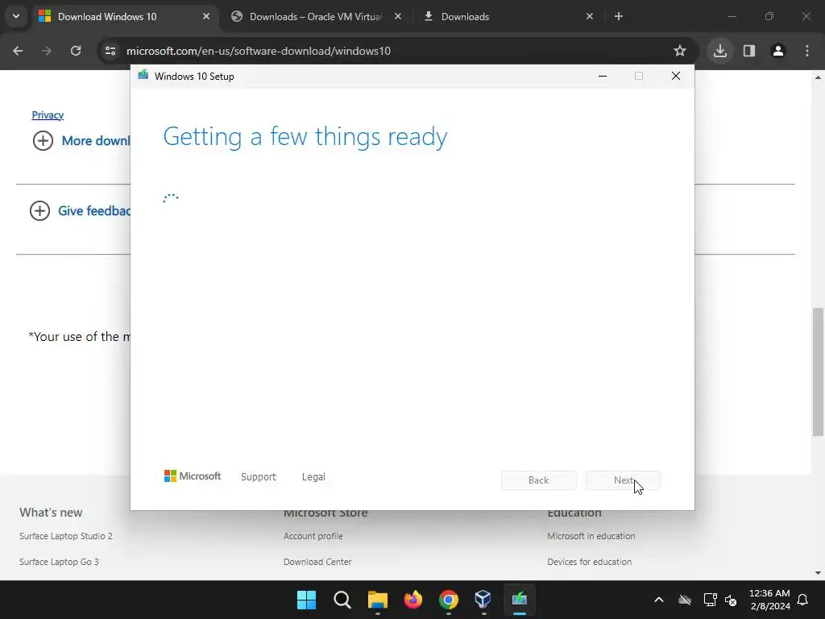Open Chrome profile avatar menu

[x=778, y=51]
